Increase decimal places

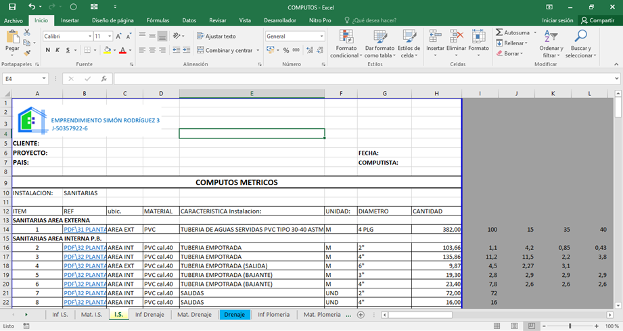click(x=310, y=50)
